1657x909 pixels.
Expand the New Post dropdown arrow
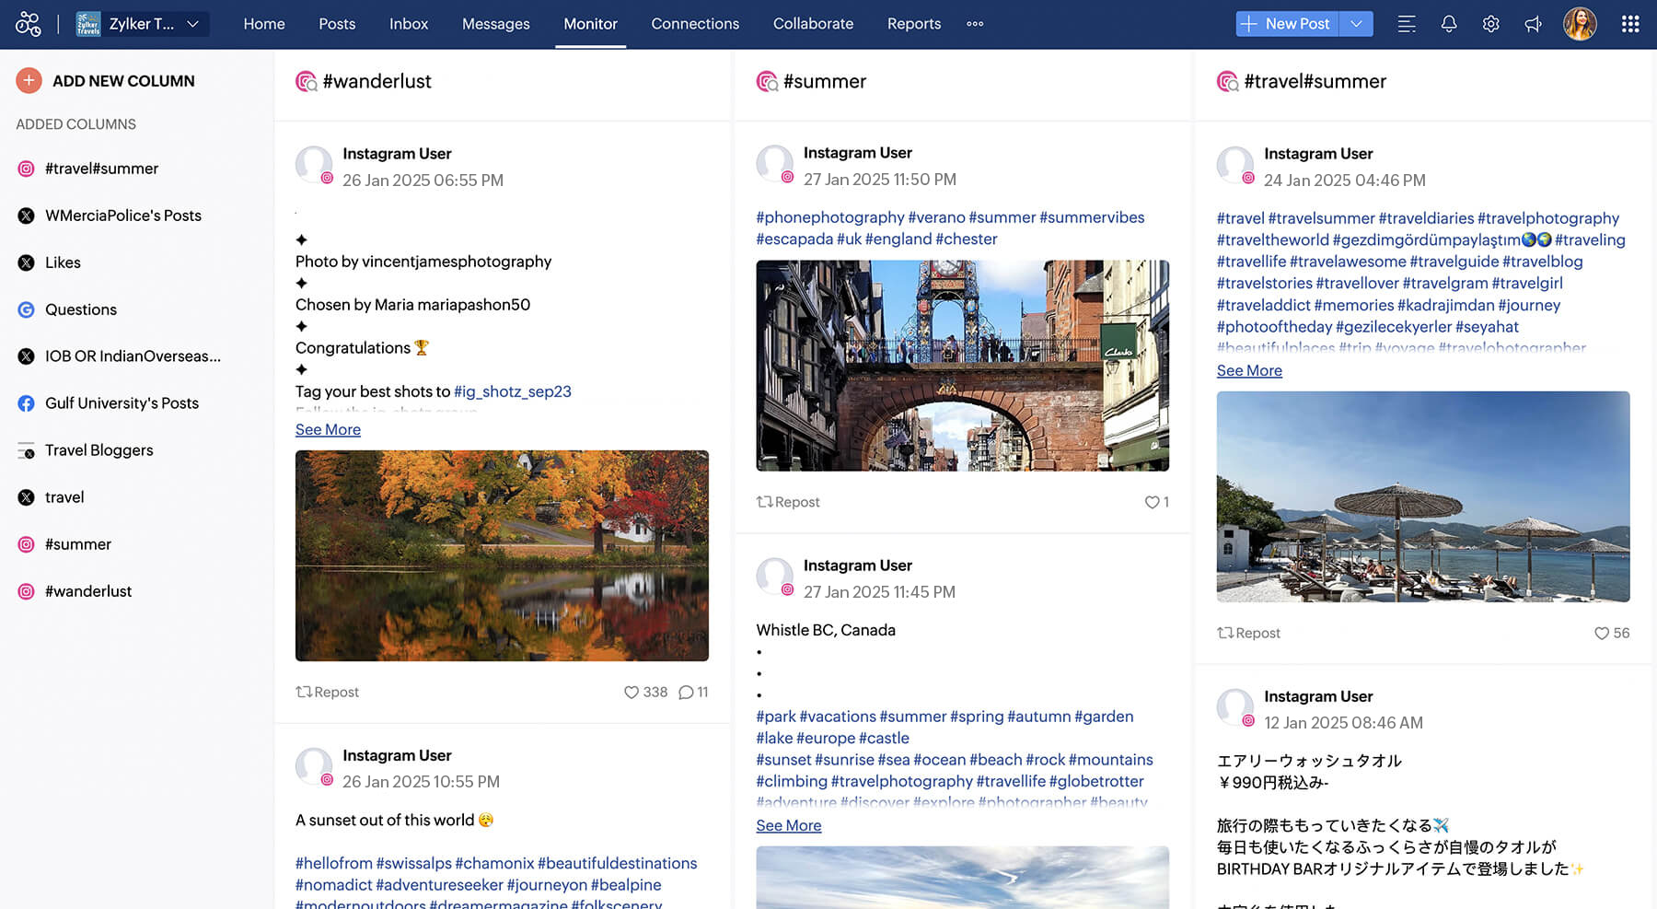click(x=1356, y=24)
